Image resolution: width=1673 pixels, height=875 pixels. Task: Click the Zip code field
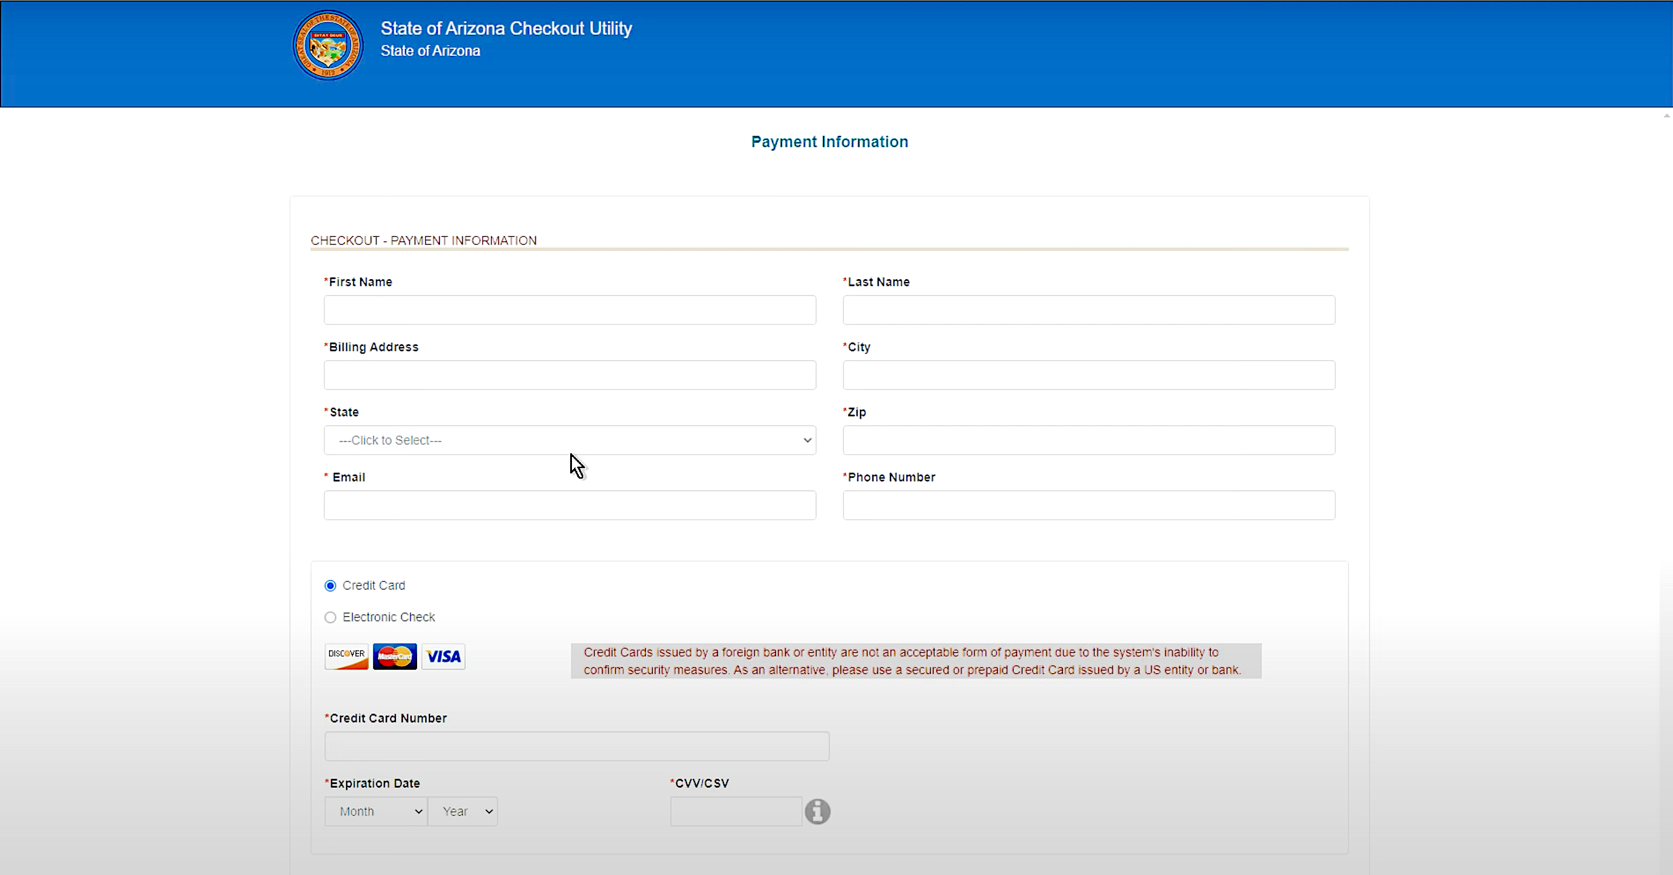pos(1089,440)
